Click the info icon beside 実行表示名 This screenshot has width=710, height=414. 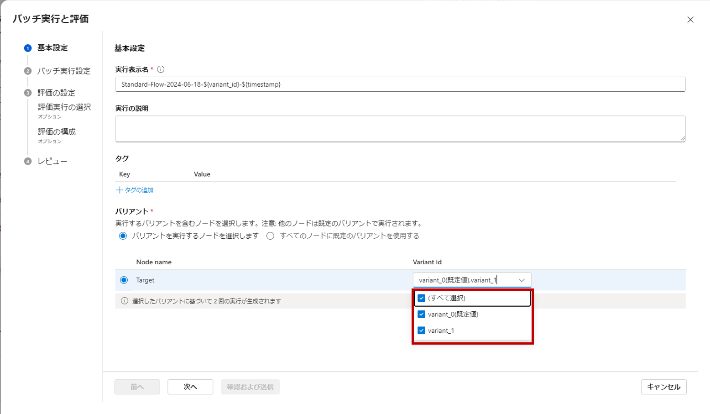pyautogui.click(x=160, y=69)
